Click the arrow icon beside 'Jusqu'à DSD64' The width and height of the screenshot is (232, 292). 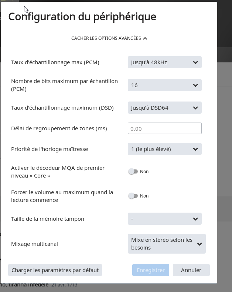click(x=195, y=108)
